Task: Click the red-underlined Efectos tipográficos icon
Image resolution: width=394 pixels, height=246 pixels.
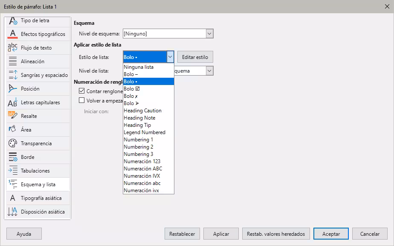Action: (12, 34)
